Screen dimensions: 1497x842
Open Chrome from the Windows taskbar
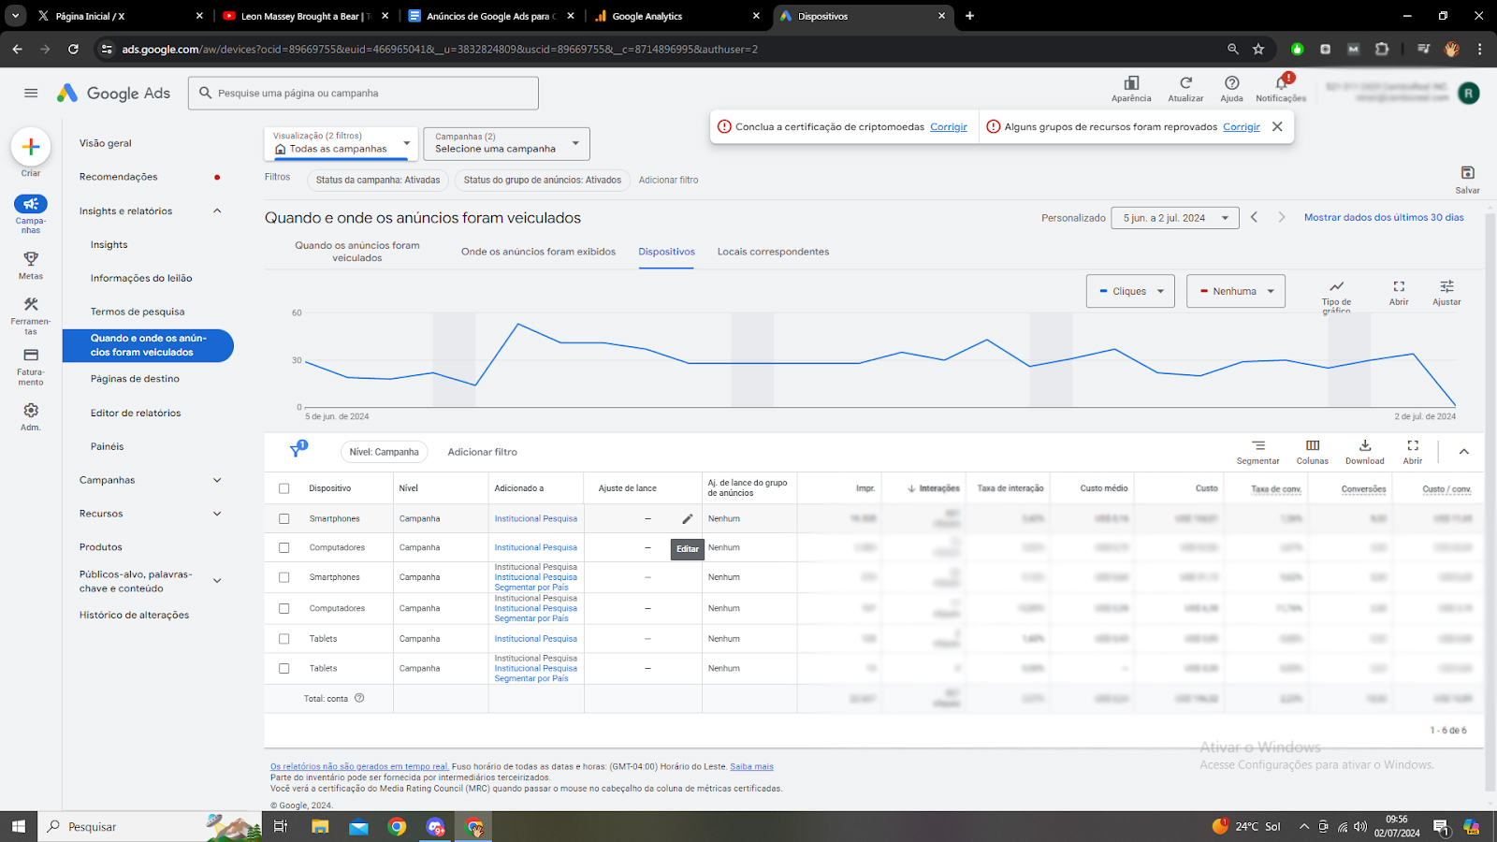click(398, 826)
